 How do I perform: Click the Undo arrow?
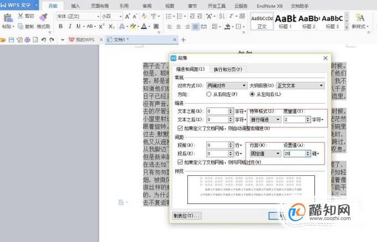pos(44,40)
